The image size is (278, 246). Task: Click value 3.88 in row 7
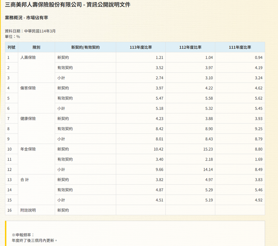(209, 118)
